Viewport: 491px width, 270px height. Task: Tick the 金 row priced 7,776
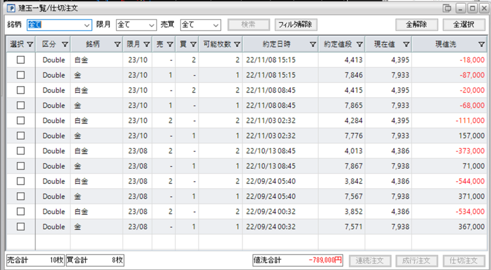21,136
